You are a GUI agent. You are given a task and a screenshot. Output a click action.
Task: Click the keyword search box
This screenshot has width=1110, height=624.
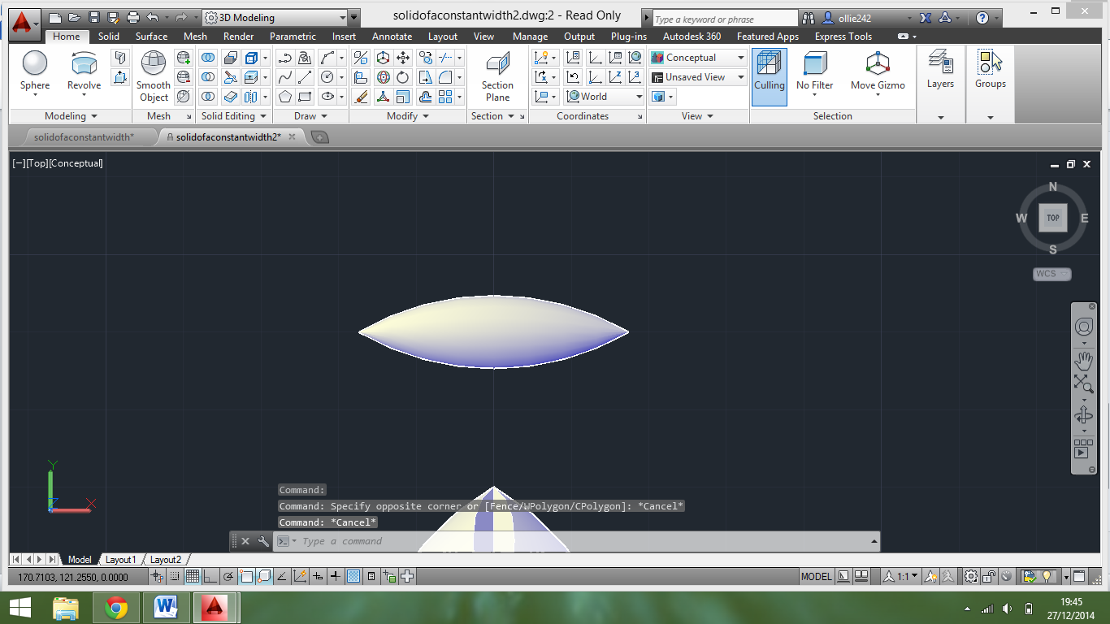(x=725, y=19)
